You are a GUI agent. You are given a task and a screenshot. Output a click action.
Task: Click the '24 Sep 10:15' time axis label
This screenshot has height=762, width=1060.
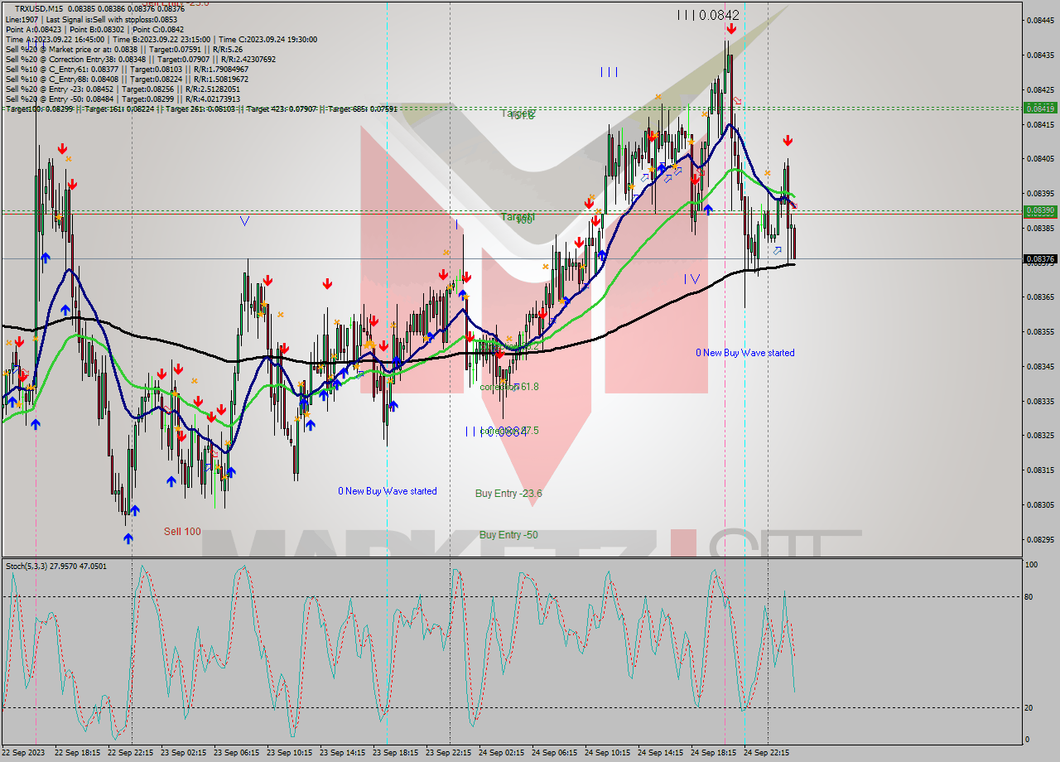(608, 753)
